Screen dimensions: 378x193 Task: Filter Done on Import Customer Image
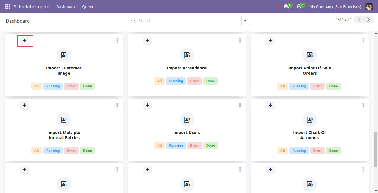click(x=87, y=86)
